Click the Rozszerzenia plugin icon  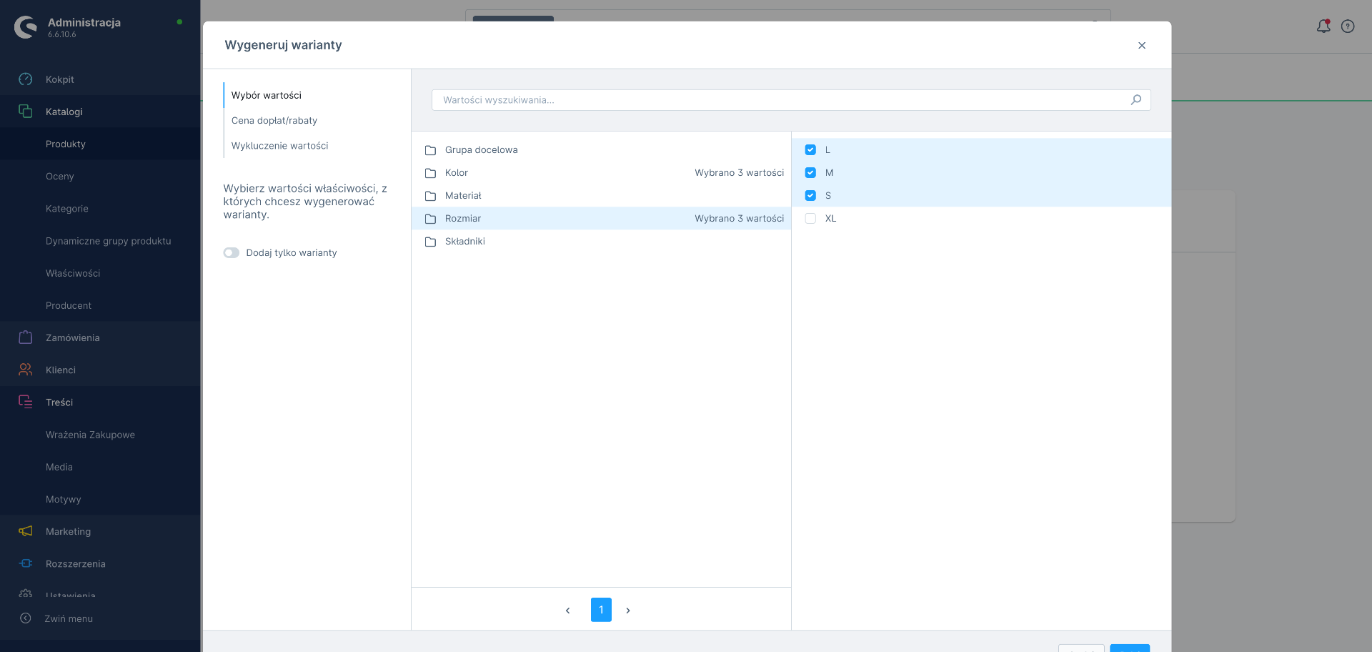[x=26, y=563]
